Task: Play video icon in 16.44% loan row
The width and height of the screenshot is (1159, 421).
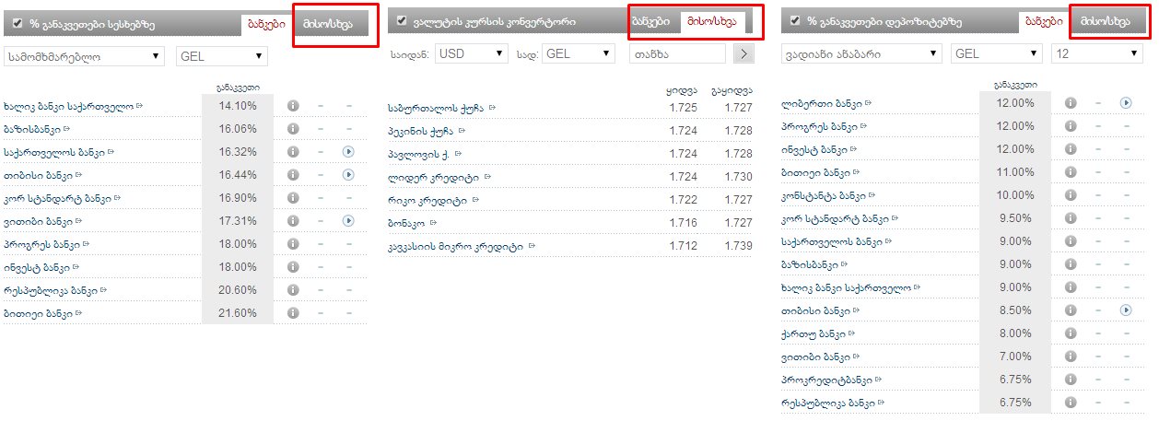Action: 348,175
